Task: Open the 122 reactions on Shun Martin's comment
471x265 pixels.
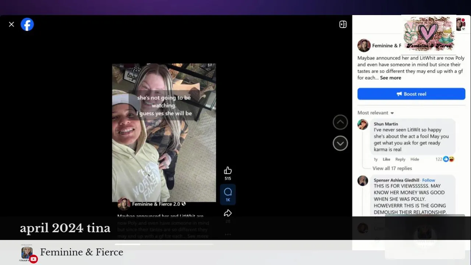Action: 445,159
